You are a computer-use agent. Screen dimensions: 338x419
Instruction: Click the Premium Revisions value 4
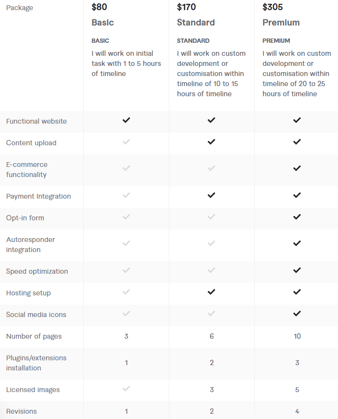pos(297,411)
